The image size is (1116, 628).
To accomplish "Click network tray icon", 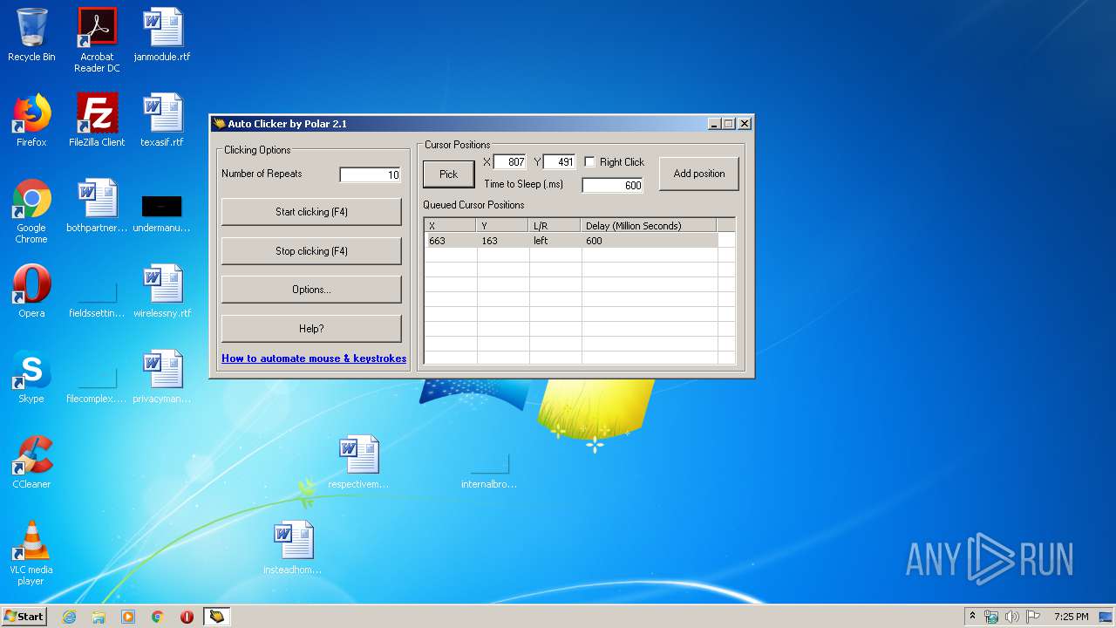I will tap(991, 617).
